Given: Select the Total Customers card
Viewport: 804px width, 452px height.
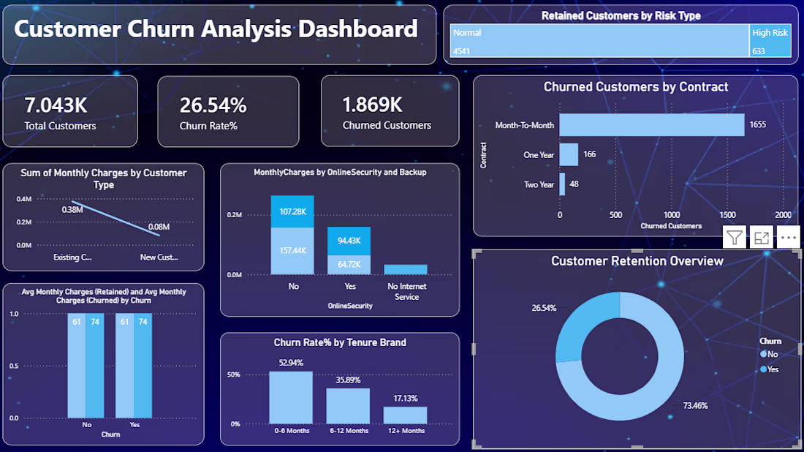Looking at the screenshot, I should [70, 111].
